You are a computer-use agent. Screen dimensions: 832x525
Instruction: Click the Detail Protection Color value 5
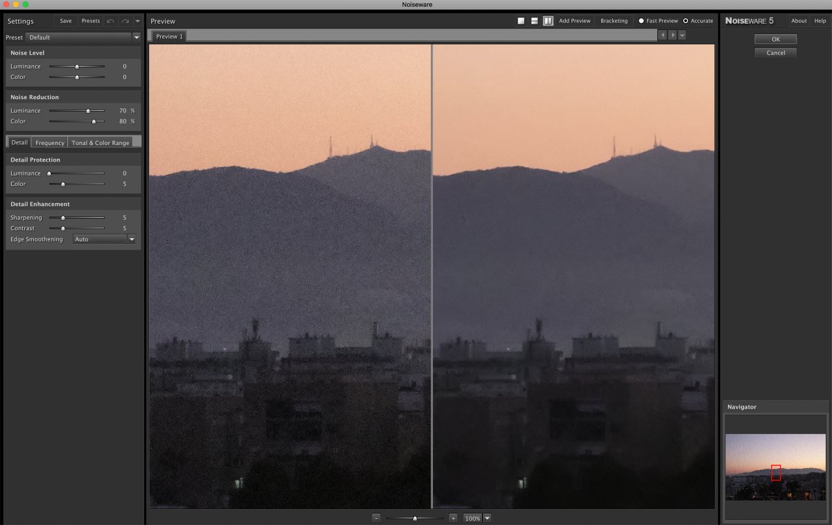click(x=125, y=184)
